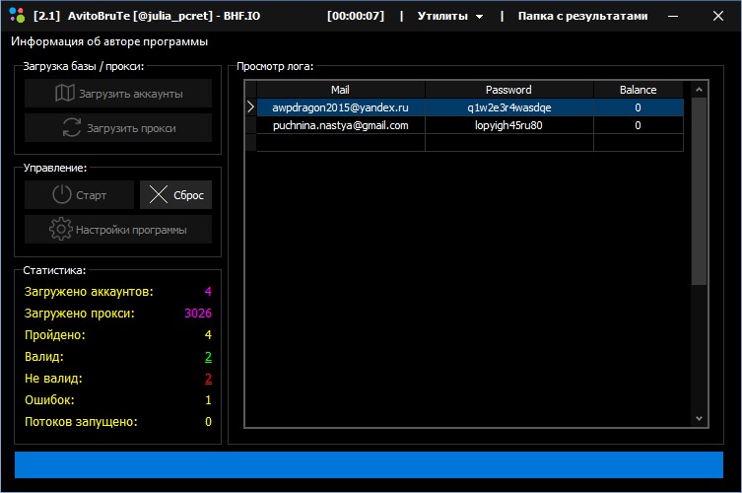Click the Password column header
Image resolution: width=742 pixels, height=493 pixels.
tap(508, 90)
